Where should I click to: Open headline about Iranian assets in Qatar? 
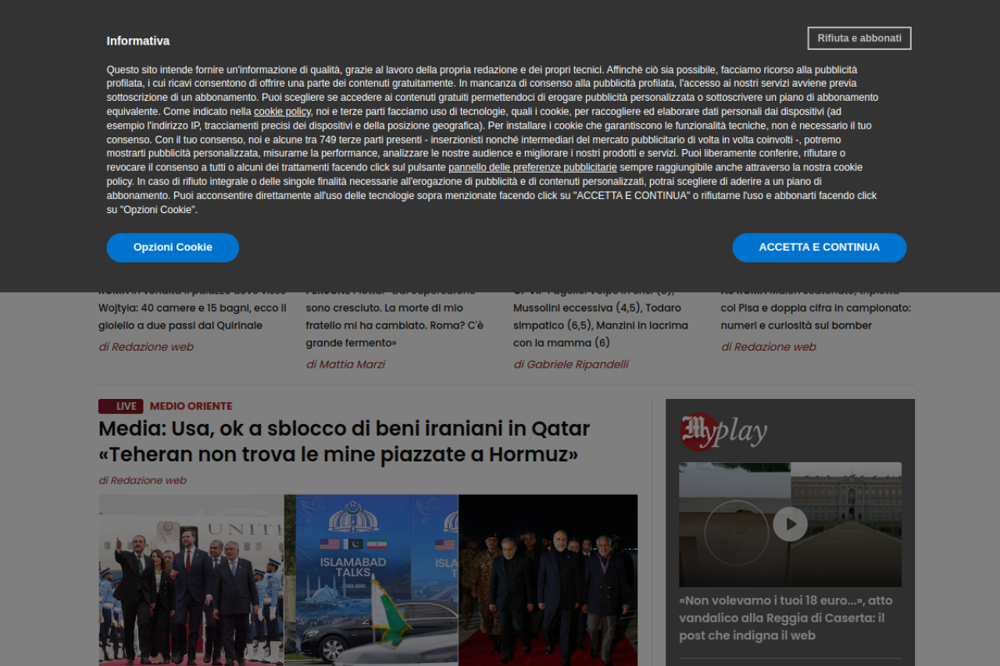click(x=344, y=441)
